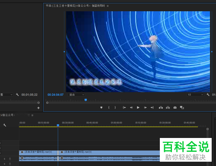
Task: Open the timeline panel menu icon
Action: point(32,115)
